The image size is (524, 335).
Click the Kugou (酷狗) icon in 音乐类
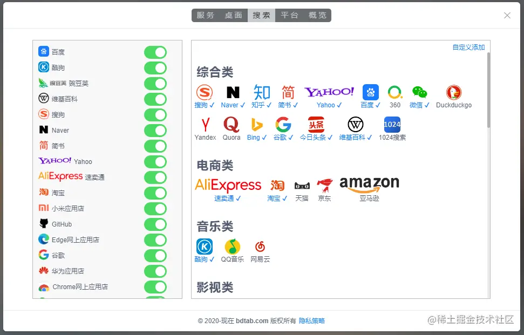click(205, 247)
